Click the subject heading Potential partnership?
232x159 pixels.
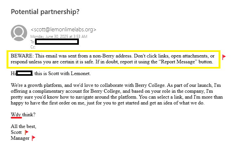coord(45,12)
